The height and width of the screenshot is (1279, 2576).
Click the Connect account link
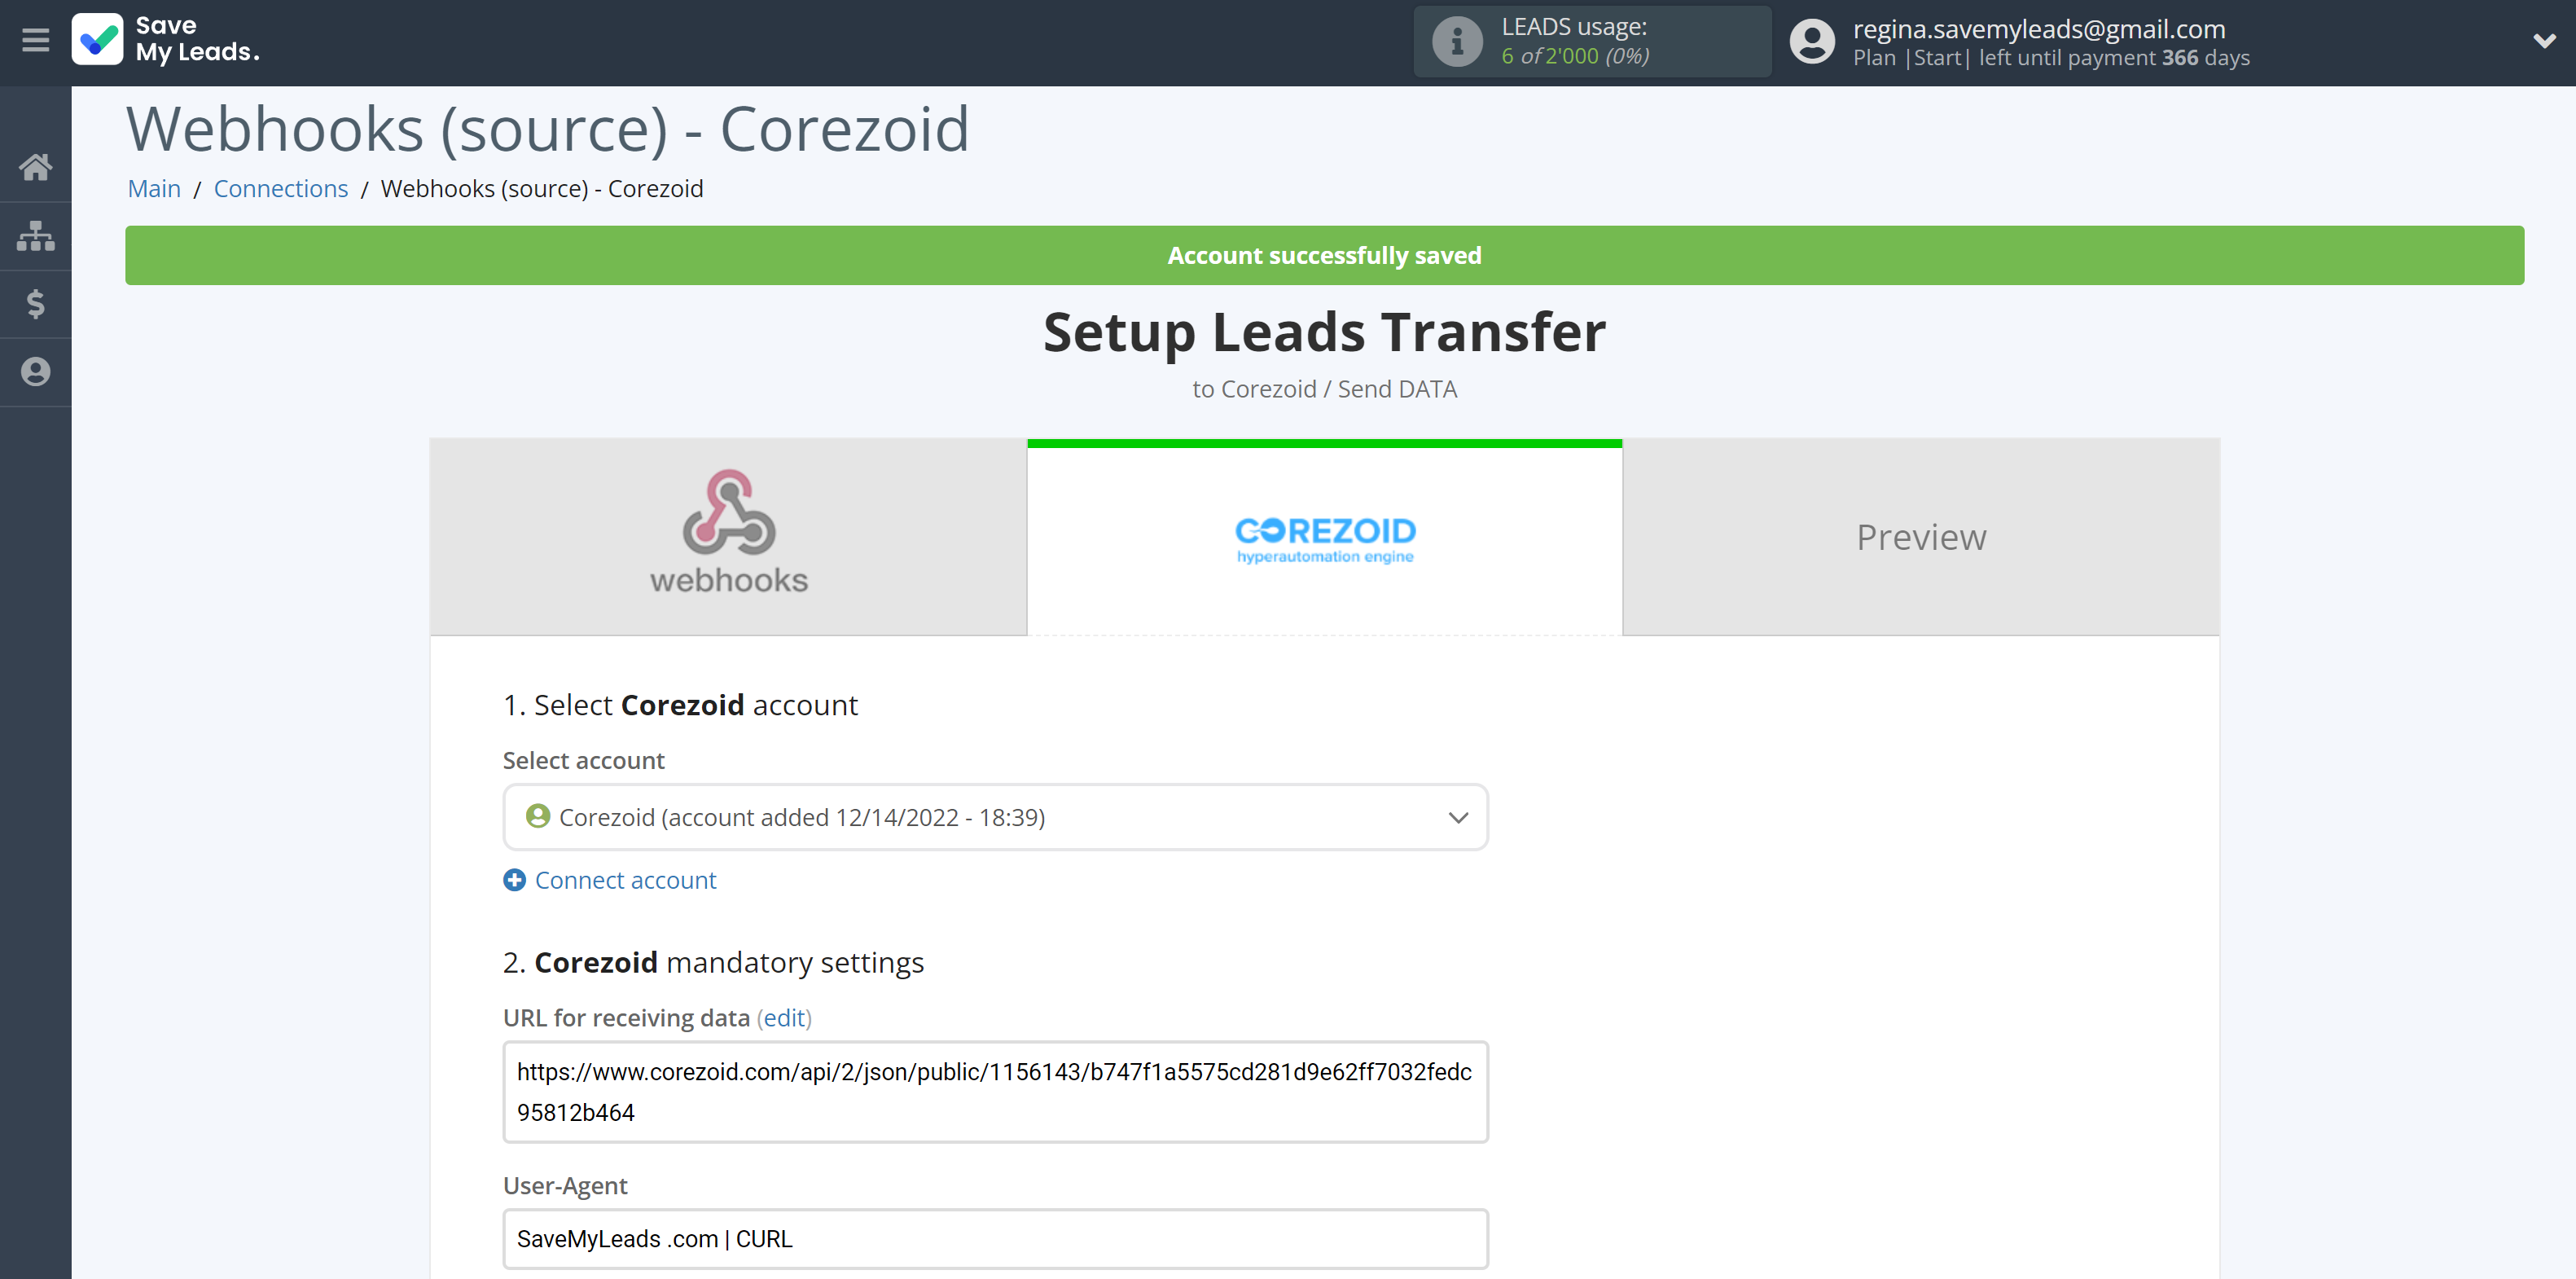point(626,880)
